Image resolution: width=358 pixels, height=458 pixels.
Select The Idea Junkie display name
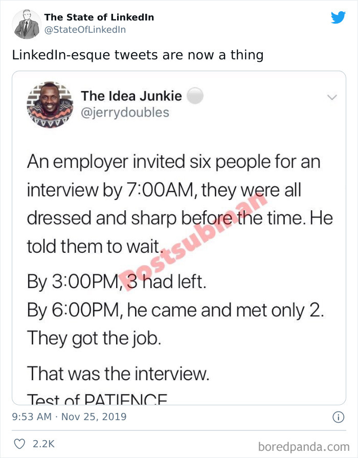point(131,96)
